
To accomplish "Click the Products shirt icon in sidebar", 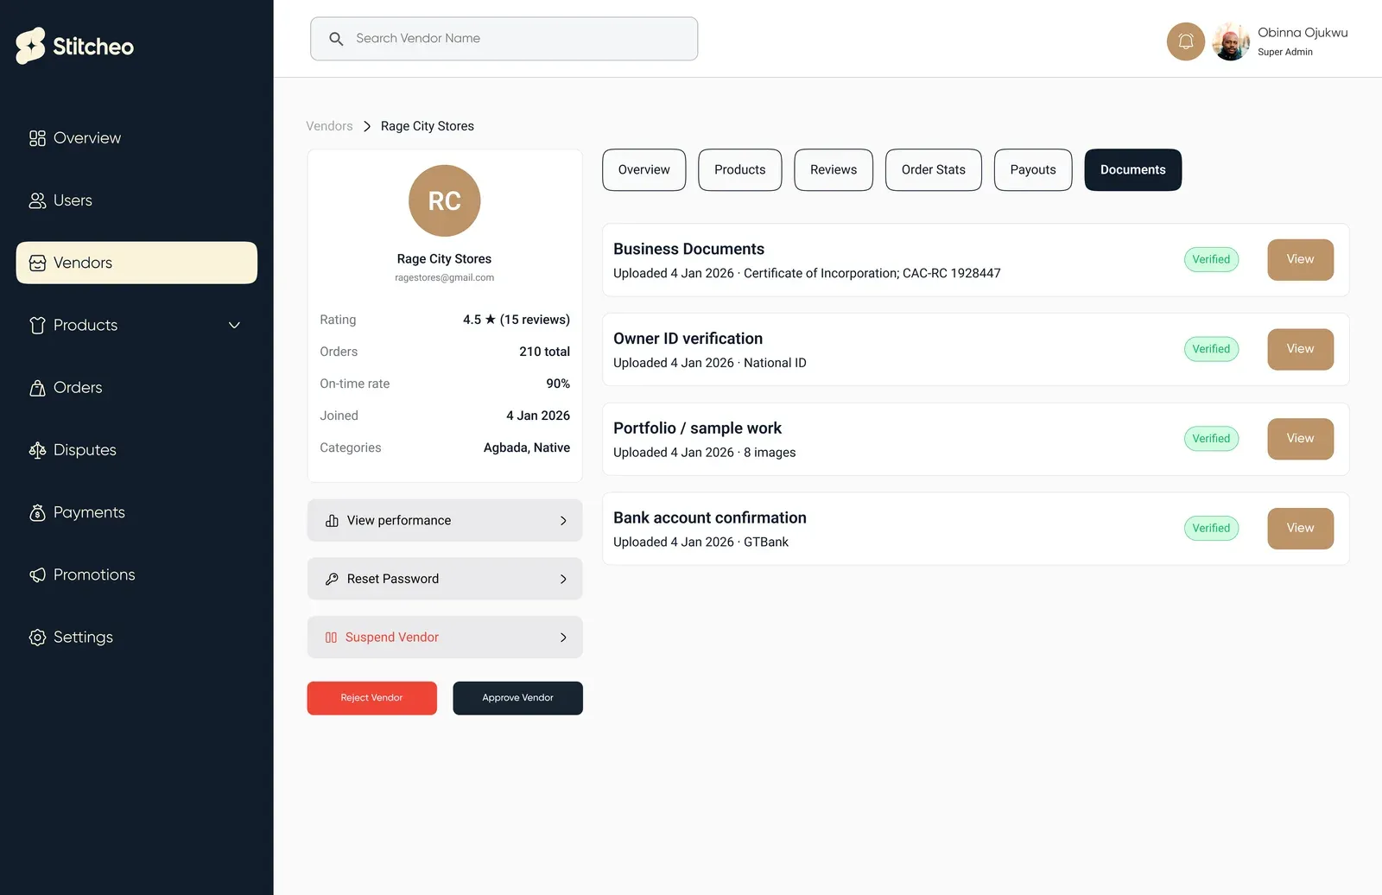I will [x=37, y=325].
